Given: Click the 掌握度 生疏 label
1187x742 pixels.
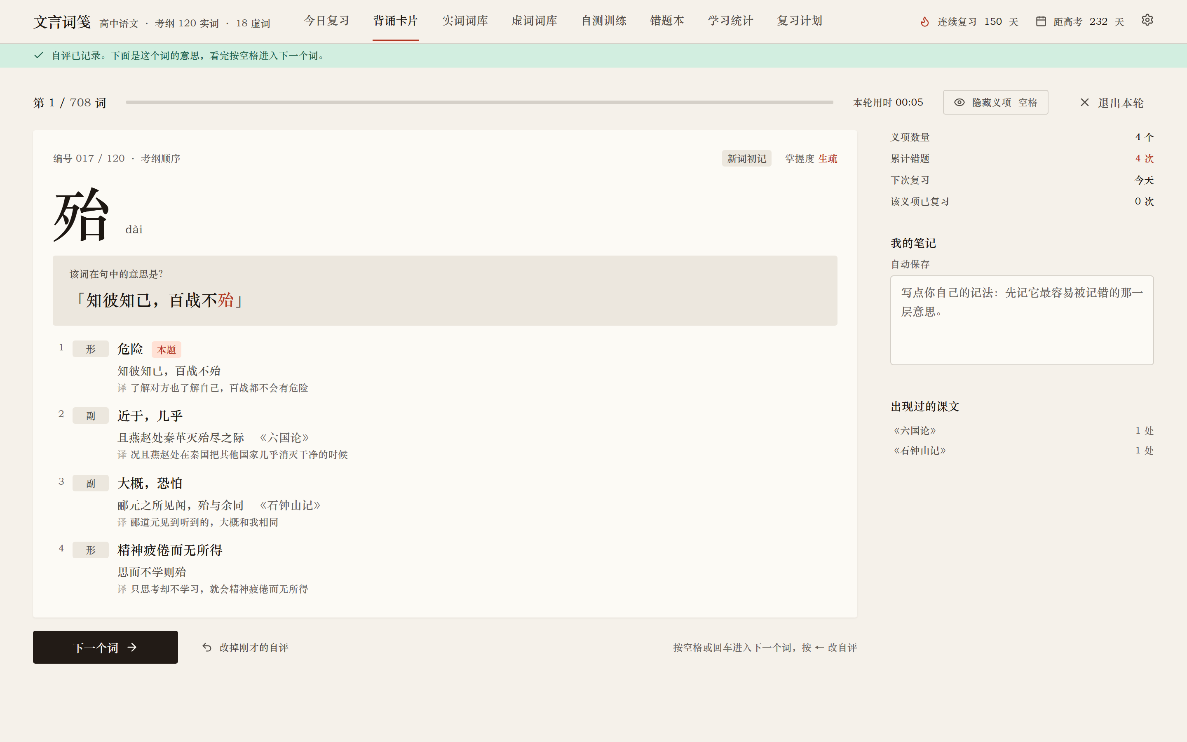Looking at the screenshot, I should point(811,159).
